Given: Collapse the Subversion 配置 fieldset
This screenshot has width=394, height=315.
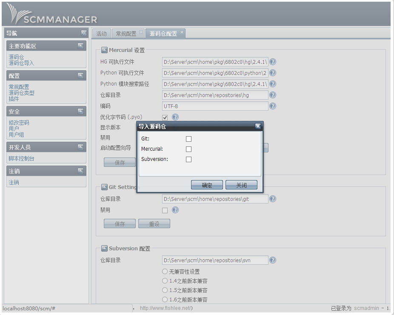Looking at the screenshot, I should (104, 248).
